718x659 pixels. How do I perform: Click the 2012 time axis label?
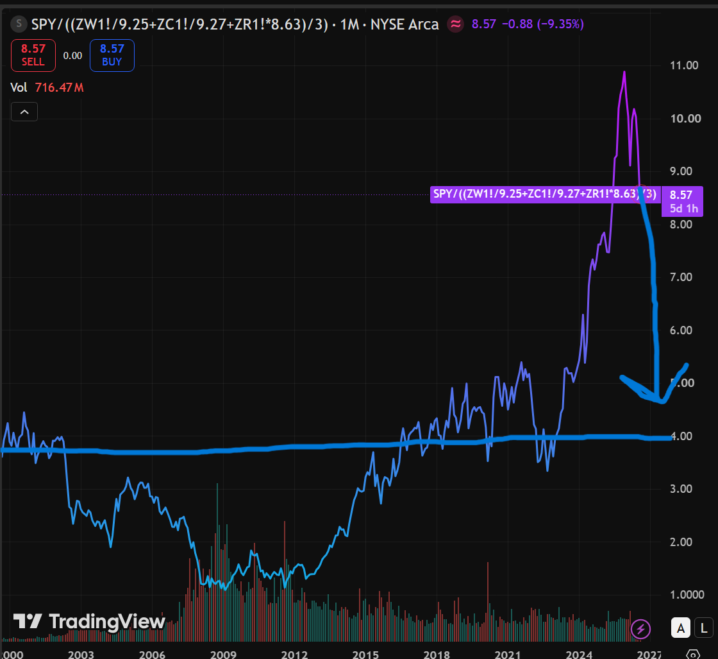click(x=294, y=654)
